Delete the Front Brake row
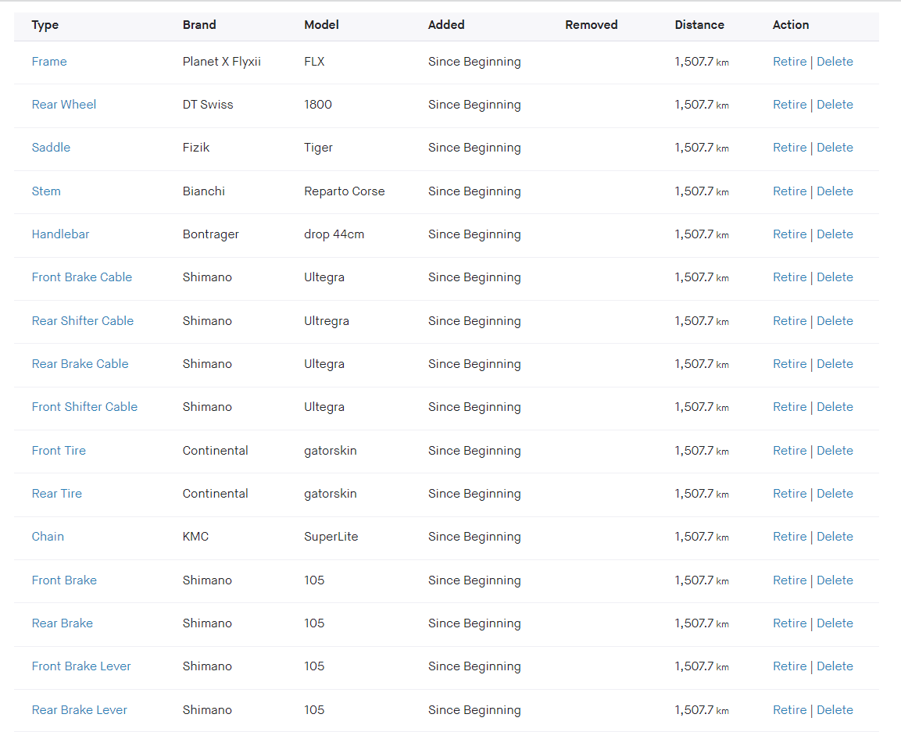 click(x=835, y=581)
